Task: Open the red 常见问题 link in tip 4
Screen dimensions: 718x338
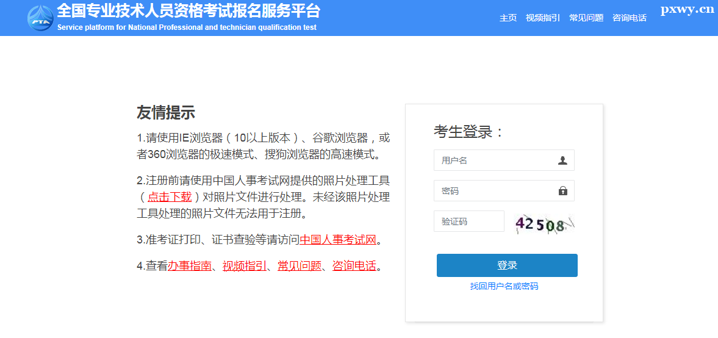Action: click(x=300, y=266)
